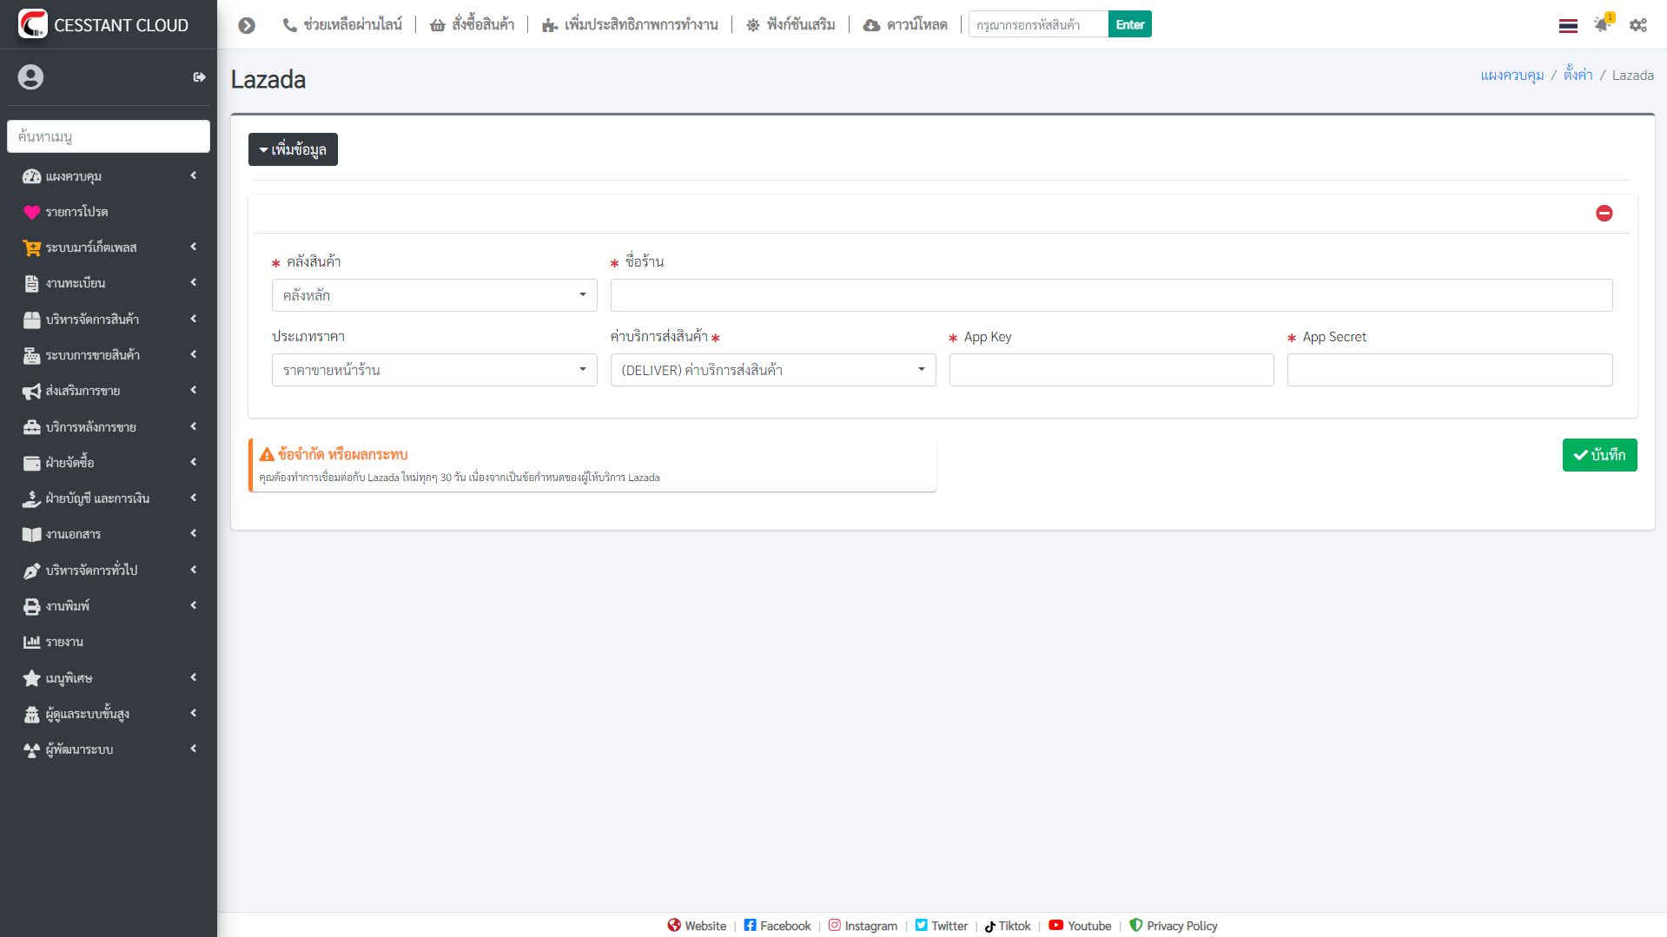
Task: Click the green บันทึก save button
Action: tap(1599, 455)
